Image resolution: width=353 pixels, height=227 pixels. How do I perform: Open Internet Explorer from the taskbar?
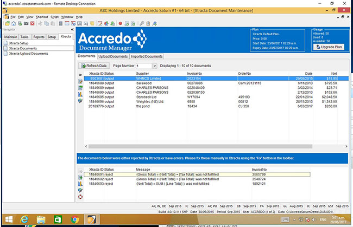click(x=24, y=219)
